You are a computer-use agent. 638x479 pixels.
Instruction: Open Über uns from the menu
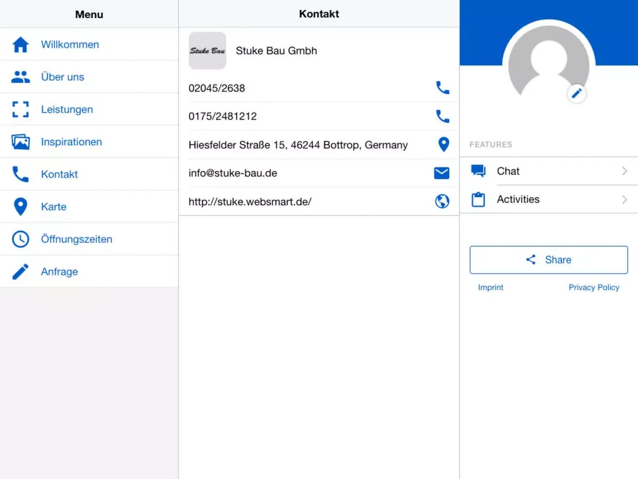62,77
